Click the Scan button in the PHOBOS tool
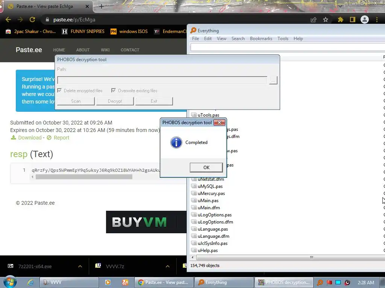The width and height of the screenshot is (385, 288). point(76,101)
